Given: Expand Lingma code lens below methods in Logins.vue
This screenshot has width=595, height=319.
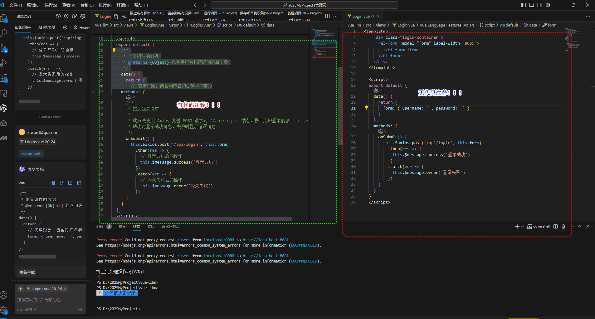Looking at the screenshot, I should [x=130, y=97].
